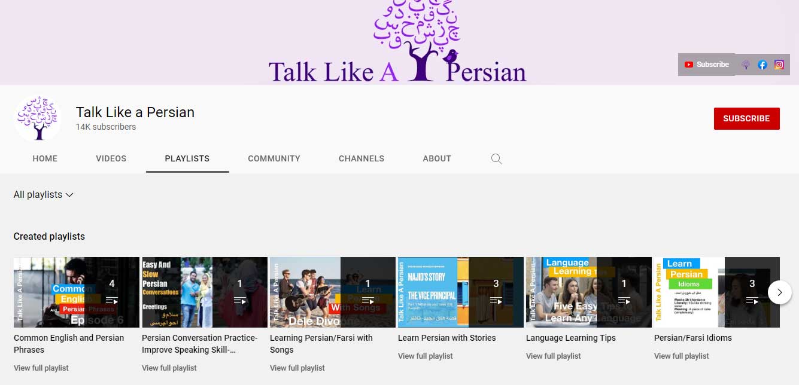Click the Talk Like a Persian channel name
The width and height of the screenshot is (799, 385).
(x=135, y=112)
